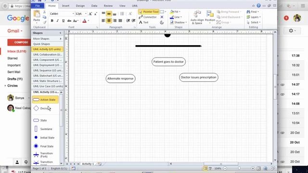The height and width of the screenshot is (173, 308).
Task: Click the zoom slider in status bar
Action: point(239,168)
